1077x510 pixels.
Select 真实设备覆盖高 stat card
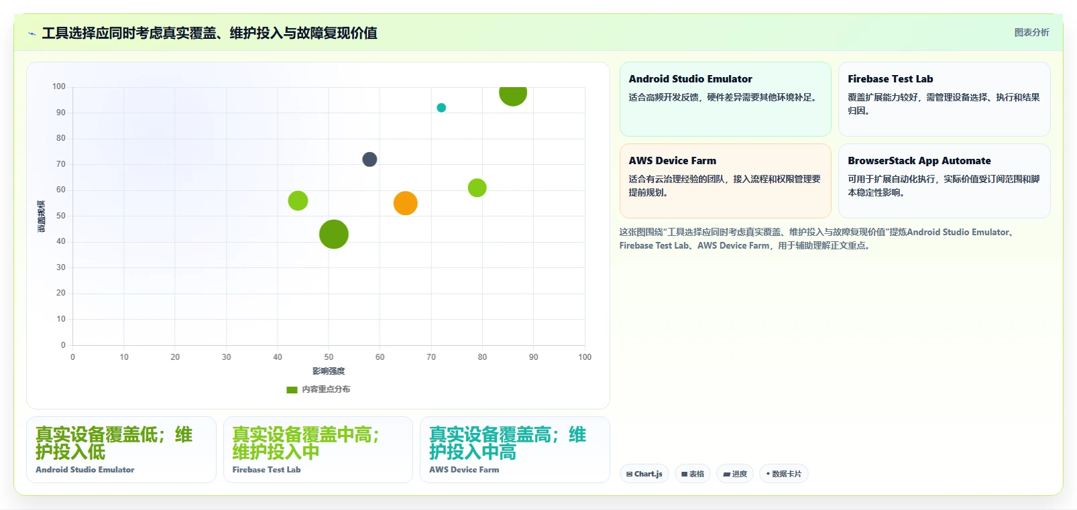(x=515, y=450)
